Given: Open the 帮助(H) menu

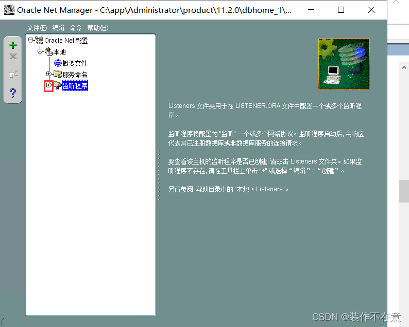Looking at the screenshot, I should pos(98,28).
